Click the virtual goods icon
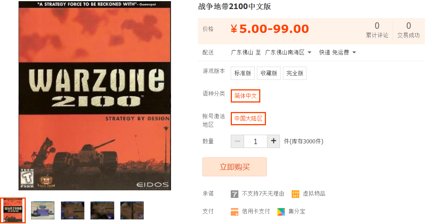This screenshot has height=224, width=426. 295,194
